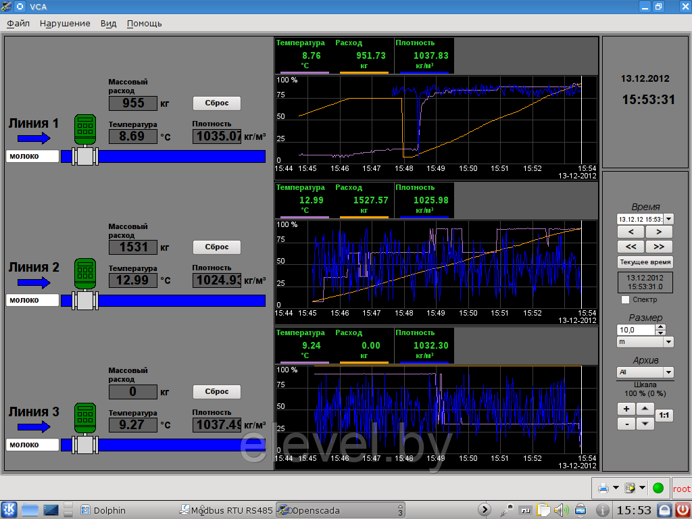
Task: Open the date-time dropdown under Время
Action: point(669,219)
